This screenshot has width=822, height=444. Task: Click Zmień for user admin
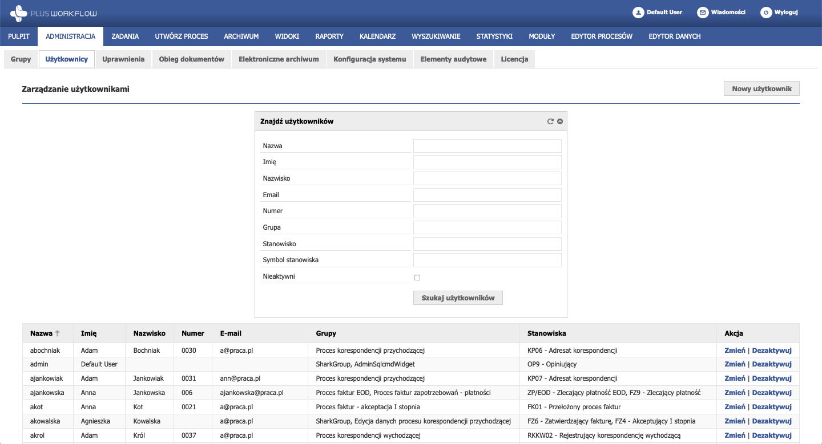click(x=735, y=364)
